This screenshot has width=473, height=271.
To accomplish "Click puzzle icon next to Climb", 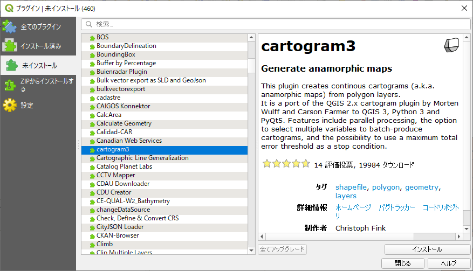I will tap(92, 245).
